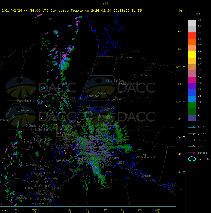
Task: Select the red 65 dBZ swatch
Action: 192,36
